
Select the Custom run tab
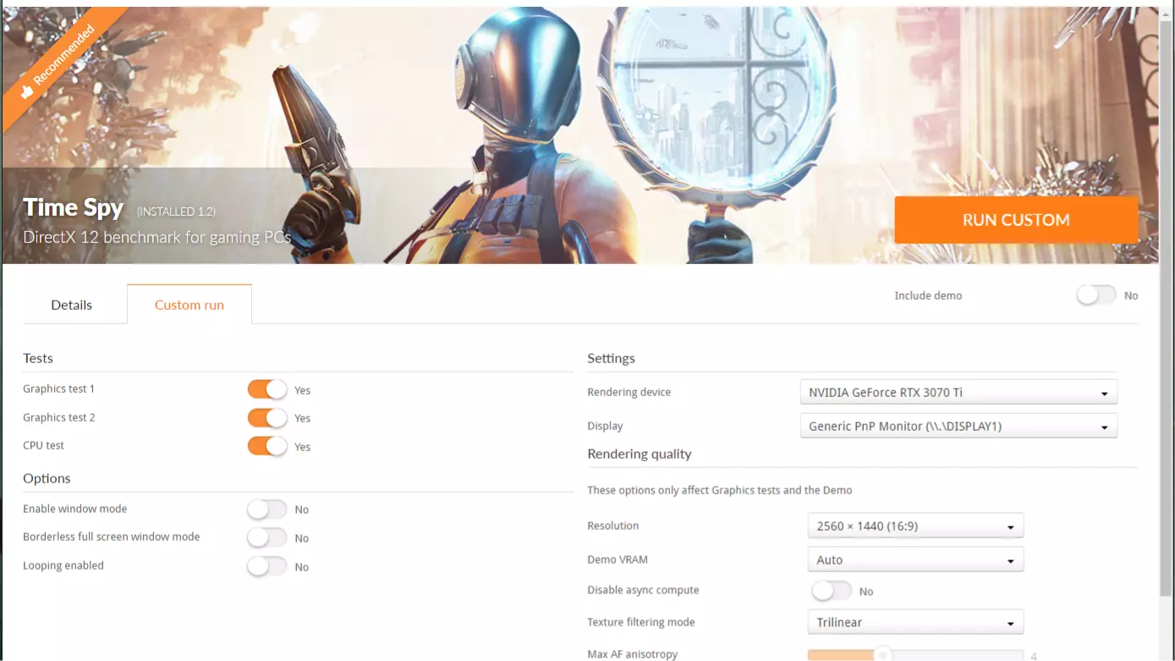[189, 305]
